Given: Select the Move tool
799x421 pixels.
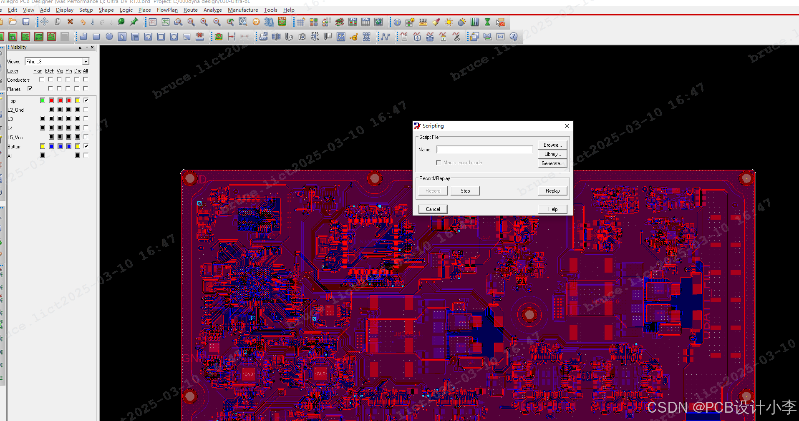Looking at the screenshot, I should pos(44,22).
